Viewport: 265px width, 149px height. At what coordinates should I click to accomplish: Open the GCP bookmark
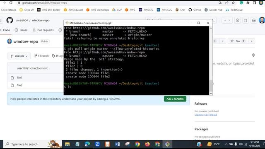click(117, 10)
